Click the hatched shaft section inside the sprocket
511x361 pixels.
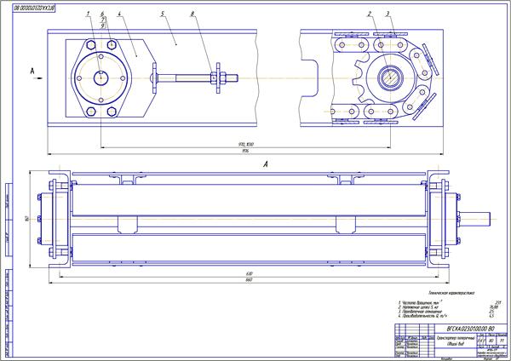coord(390,77)
